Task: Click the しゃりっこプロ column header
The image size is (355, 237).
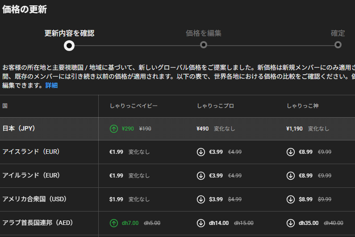Action: tap(216, 106)
